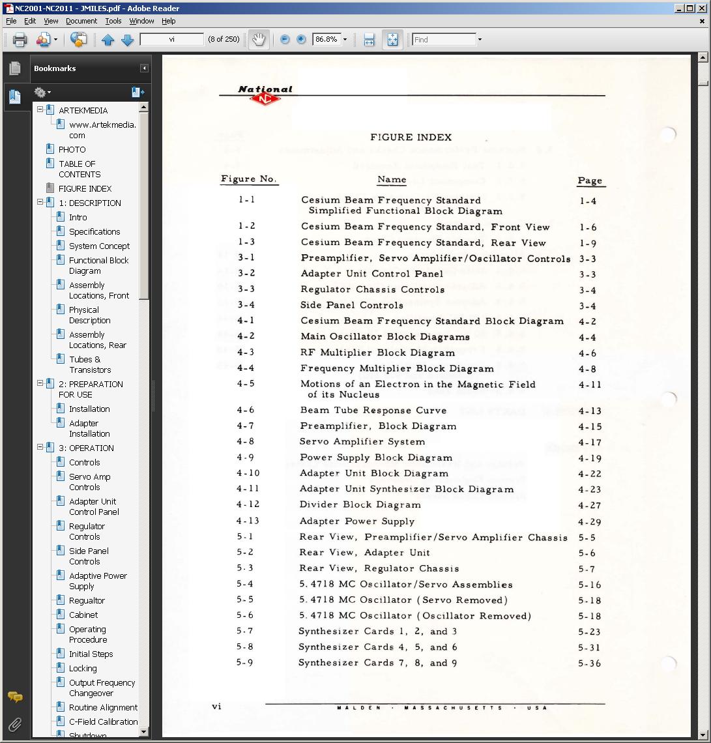Screen dimensions: 711x743
Task: Close document with menu bar X
Action: pyautogui.click(x=702, y=21)
